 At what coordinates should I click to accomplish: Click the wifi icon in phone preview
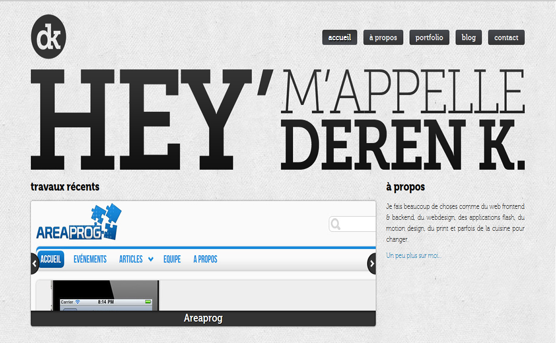click(78, 302)
